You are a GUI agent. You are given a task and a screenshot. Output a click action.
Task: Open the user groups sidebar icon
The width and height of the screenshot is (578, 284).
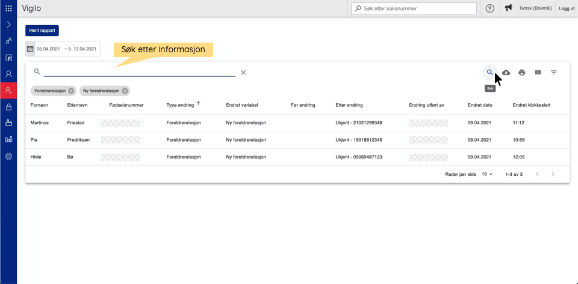8,41
